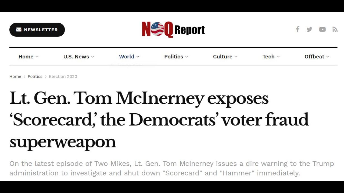Go to Home in the breadcrumb

[x=15, y=76]
